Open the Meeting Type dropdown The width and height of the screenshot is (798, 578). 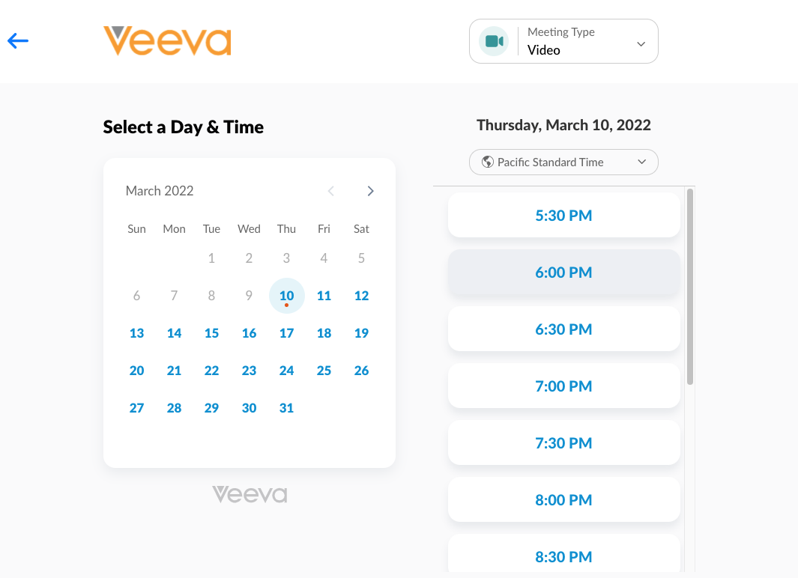641,43
